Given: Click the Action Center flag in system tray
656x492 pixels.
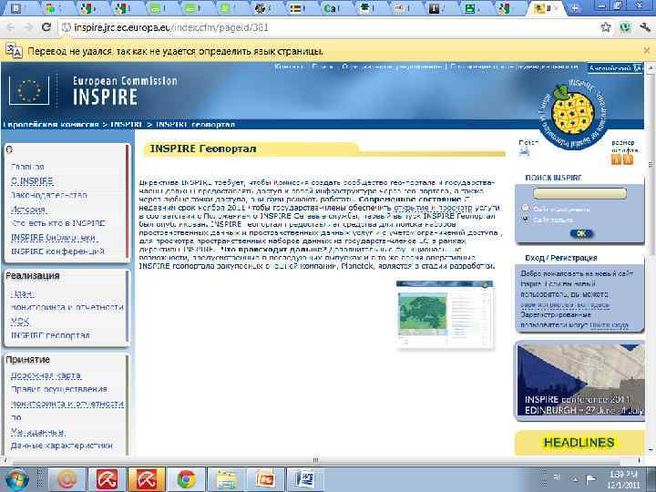Looking at the screenshot, I should coord(591,479).
